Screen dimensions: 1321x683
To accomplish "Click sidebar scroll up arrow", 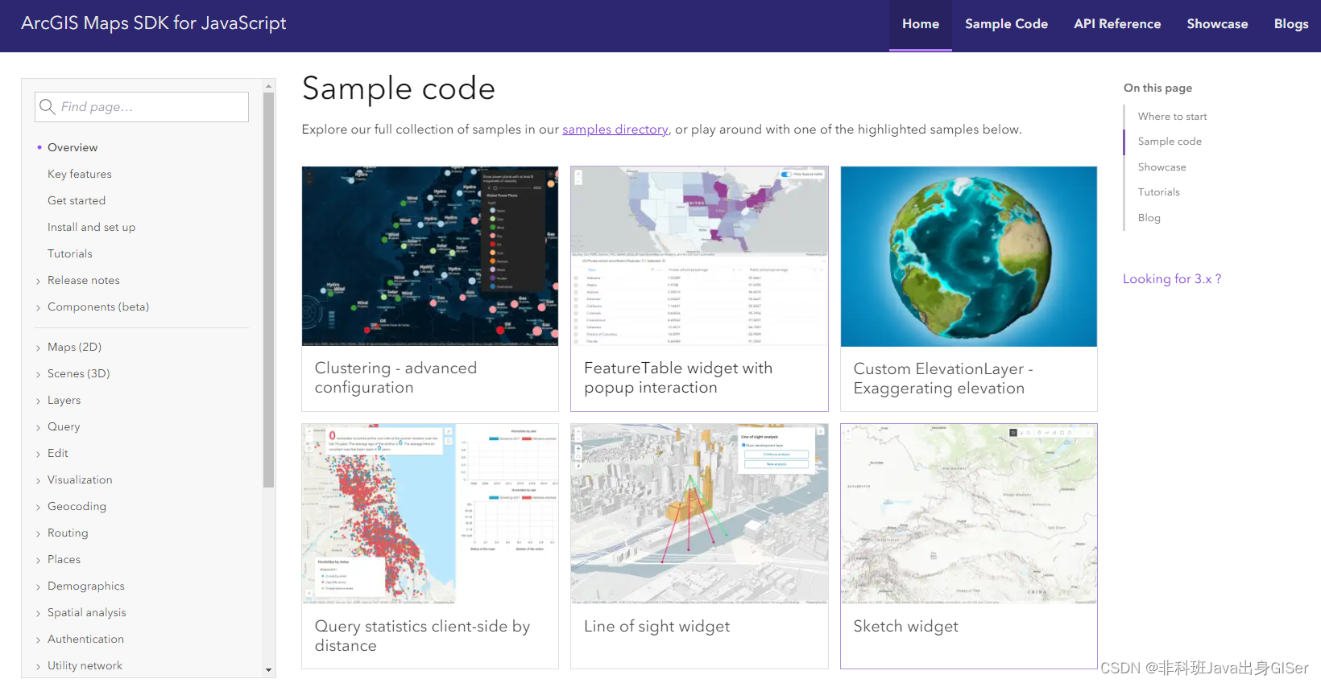I will [269, 85].
